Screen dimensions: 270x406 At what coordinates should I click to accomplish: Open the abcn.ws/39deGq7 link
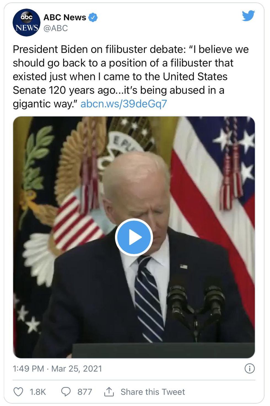coord(124,104)
